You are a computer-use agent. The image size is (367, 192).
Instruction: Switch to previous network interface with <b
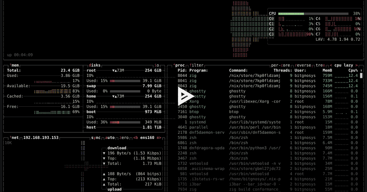coord(135,137)
